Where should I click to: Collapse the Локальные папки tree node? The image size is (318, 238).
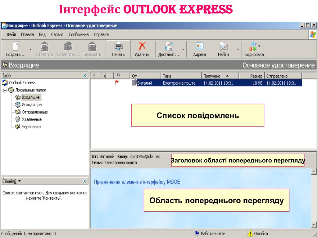click(5, 90)
